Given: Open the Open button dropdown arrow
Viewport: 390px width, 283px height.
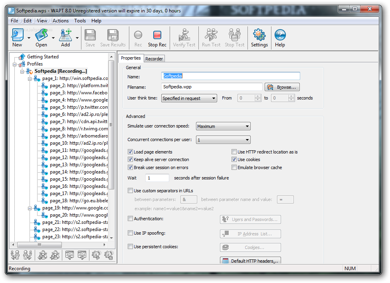Looking at the screenshot, I should [x=53, y=38].
